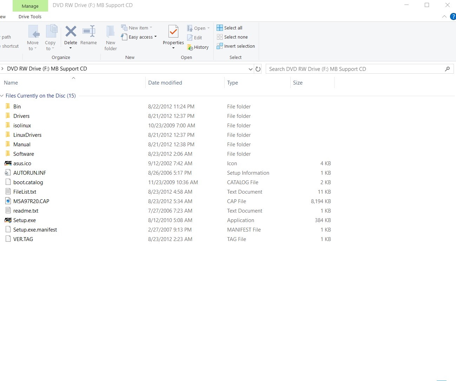Switch to the Manage tab
The height and width of the screenshot is (381, 456).
[x=30, y=6]
